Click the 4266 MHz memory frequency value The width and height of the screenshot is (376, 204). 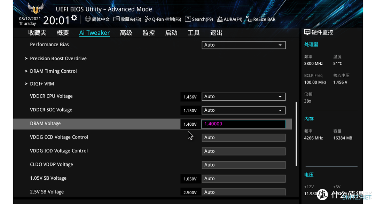click(313, 138)
